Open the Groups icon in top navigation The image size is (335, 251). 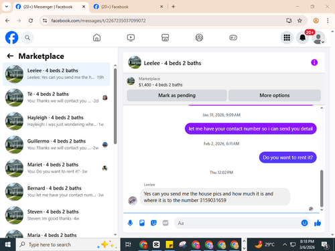click(x=199, y=37)
